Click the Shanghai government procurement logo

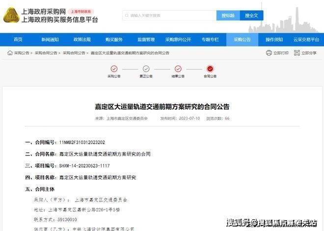pos(11,15)
